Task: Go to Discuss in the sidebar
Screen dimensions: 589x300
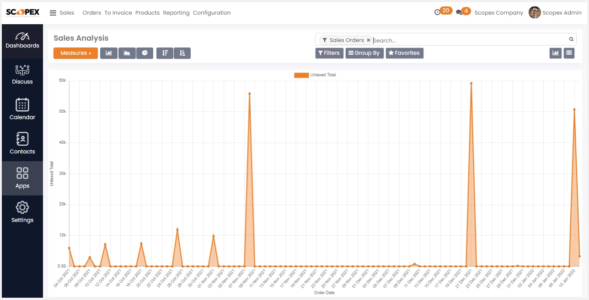Action: (22, 75)
